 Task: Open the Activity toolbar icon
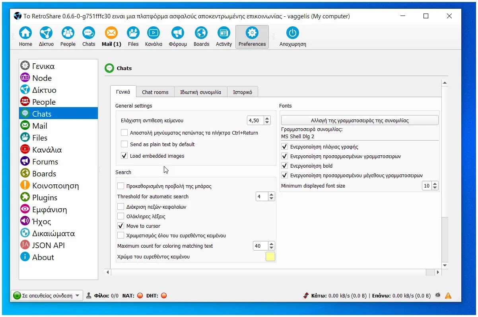(x=224, y=37)
